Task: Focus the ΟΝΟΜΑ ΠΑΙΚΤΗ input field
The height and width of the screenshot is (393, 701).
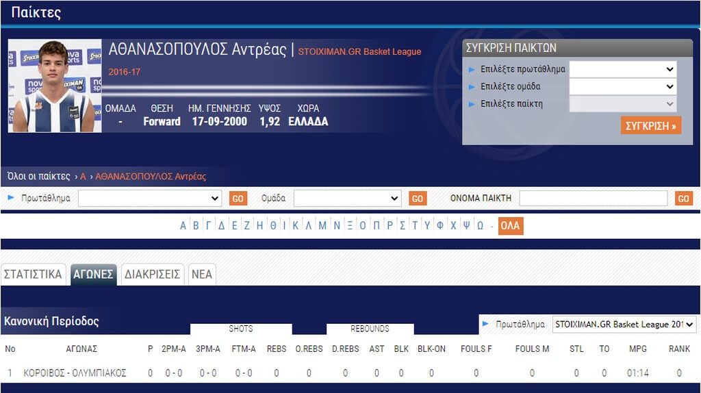Action: (x=594, y=199)
